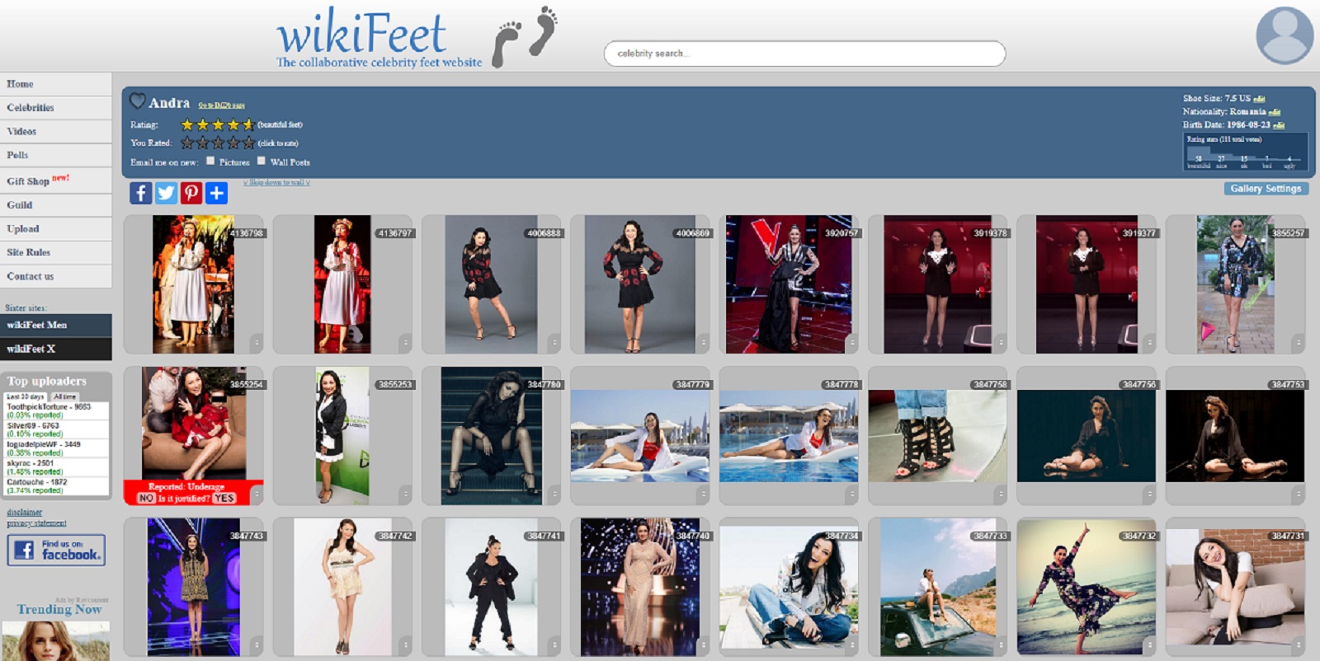Open the privacy statement link
The image size is (1320, 661).
click(x=36, y=523)
